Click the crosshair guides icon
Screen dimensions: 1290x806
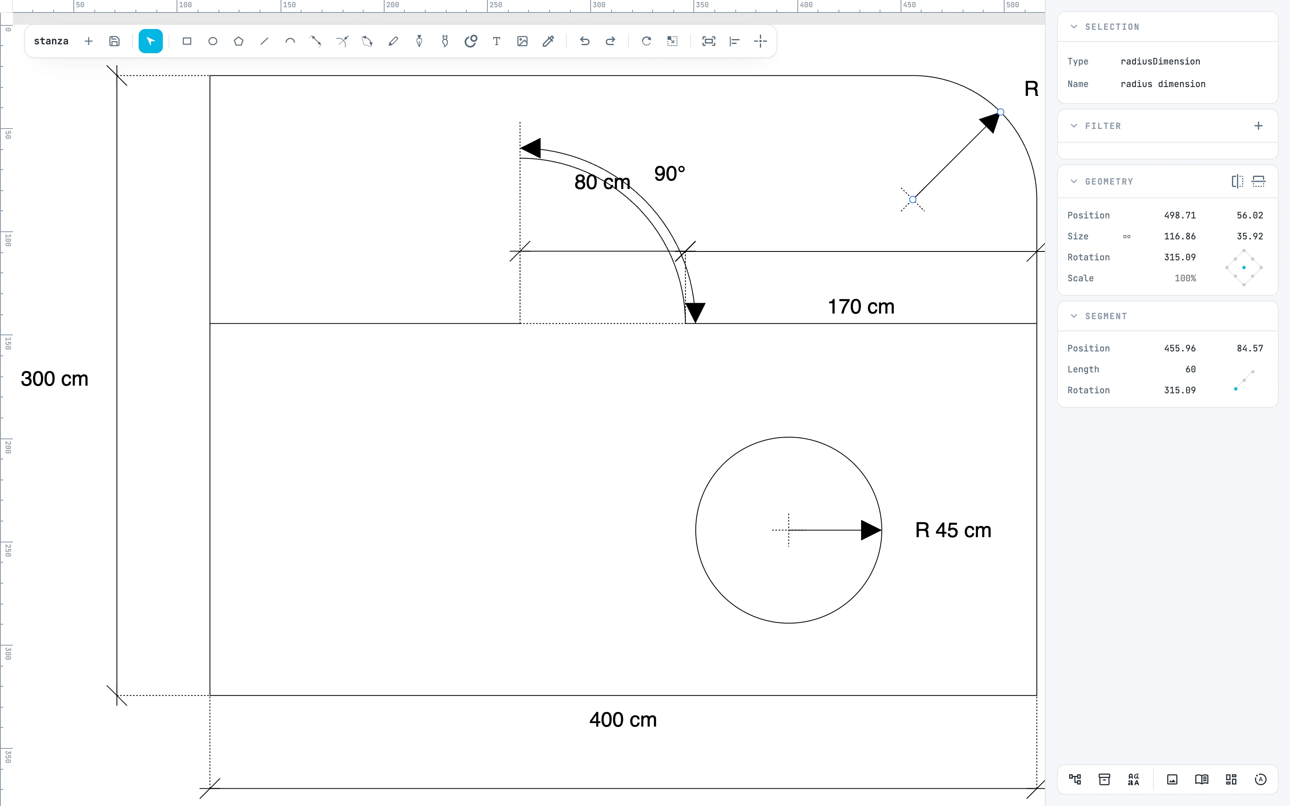click(x=760, y=41)
